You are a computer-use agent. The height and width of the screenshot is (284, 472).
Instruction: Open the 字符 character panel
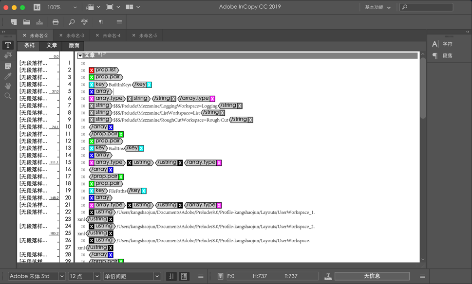442,44
